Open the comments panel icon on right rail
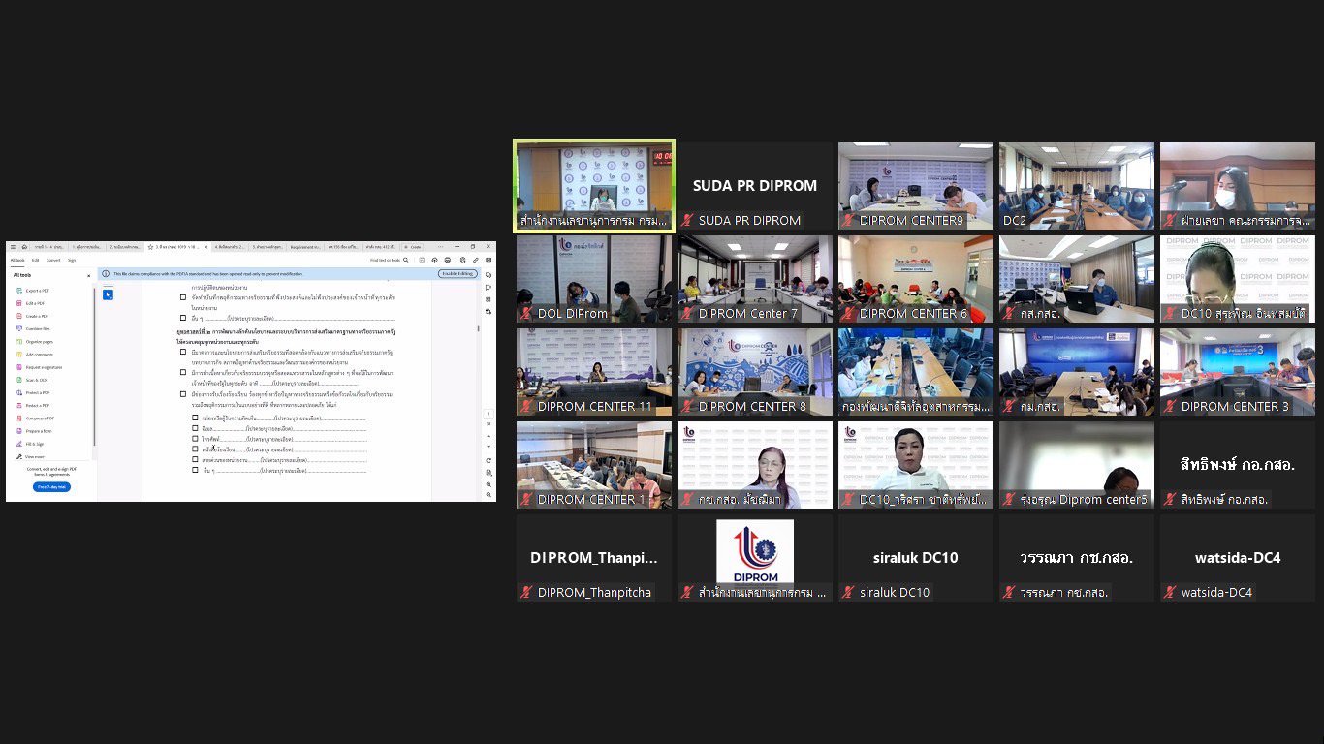This screenshot has height=744, width=1324. 489,275
